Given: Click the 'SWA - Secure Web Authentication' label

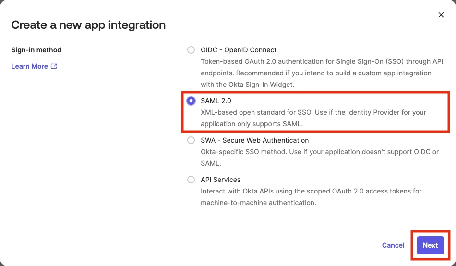Looking at the screenshot, I should (x=254, y=140).
